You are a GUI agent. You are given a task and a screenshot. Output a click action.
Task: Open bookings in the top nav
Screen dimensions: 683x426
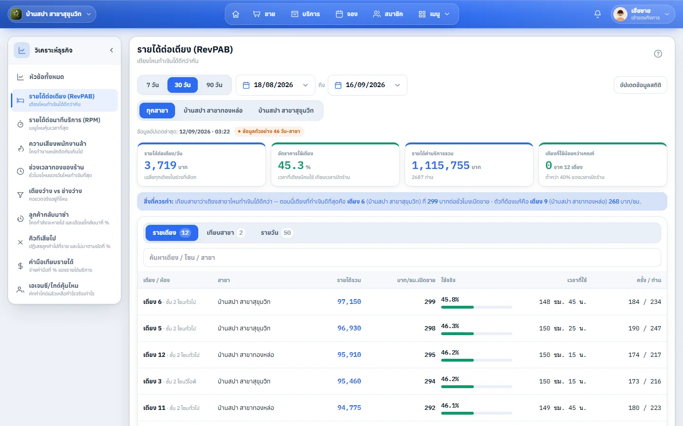click(347, 14)
